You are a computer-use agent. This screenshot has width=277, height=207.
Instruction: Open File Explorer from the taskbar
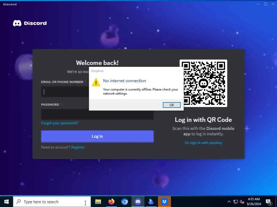[98, 202]
